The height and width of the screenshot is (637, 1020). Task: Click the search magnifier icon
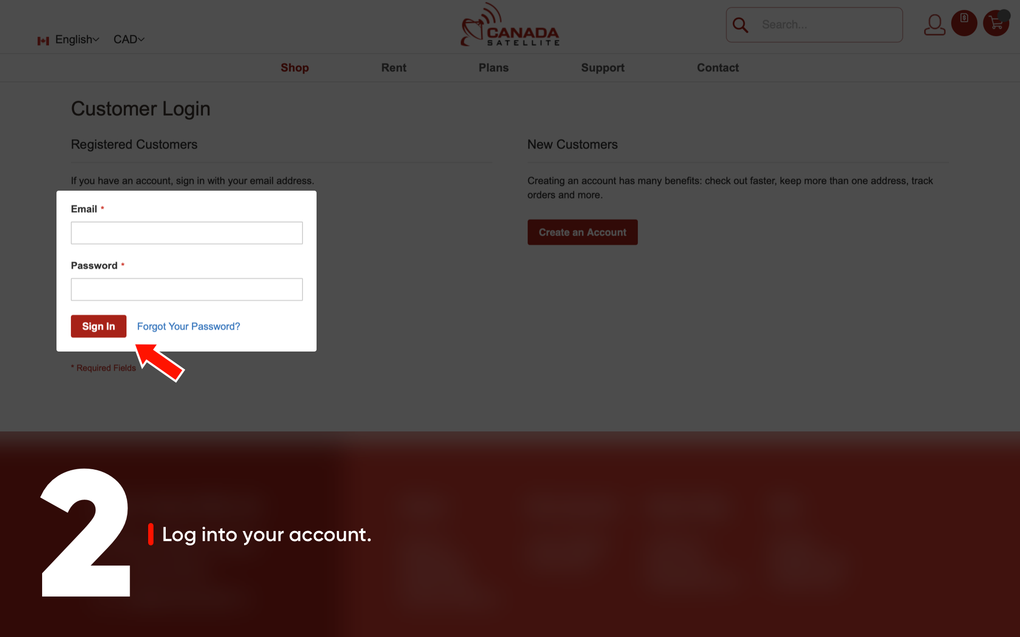740,24
